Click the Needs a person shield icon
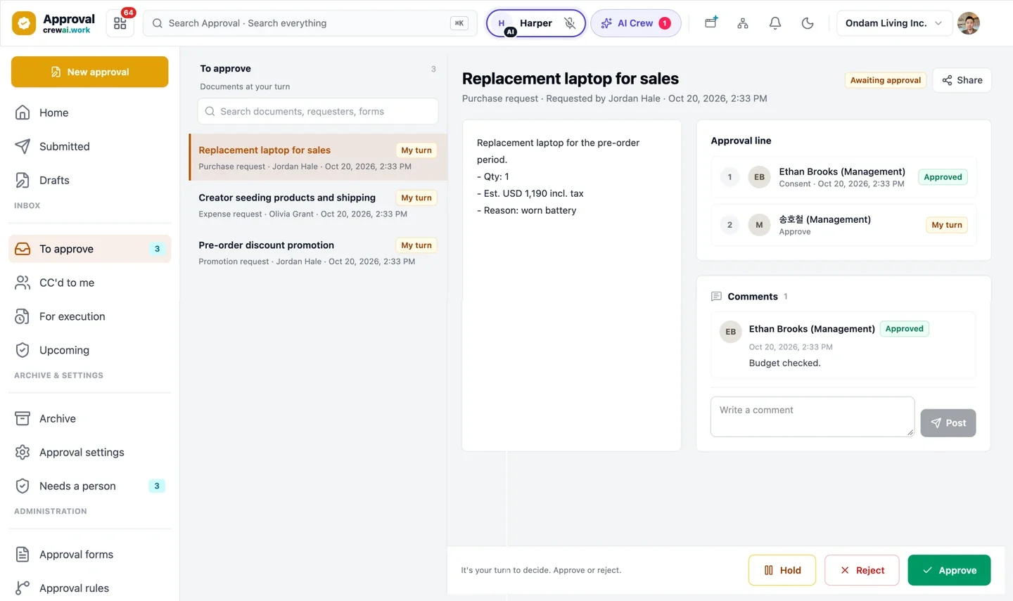Viewport: 1013px width, 601px height. click(x=23, y=486)
